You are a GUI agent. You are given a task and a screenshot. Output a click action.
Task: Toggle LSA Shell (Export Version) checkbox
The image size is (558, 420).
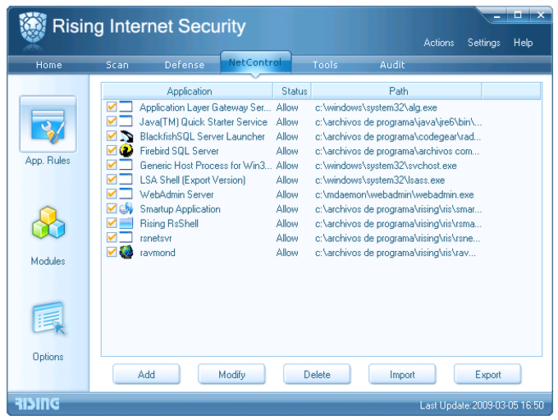tap(112, 179)
